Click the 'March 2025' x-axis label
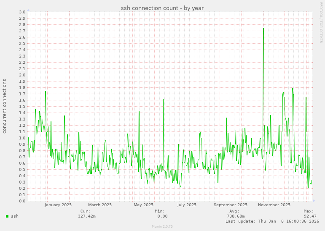 click(x=100, y=205)
